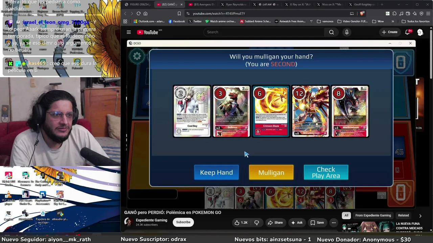Open the Create dropdown on YouTube
Image resolution: width=433 pixels, height=243 pixels.
(x=389, y=32)
